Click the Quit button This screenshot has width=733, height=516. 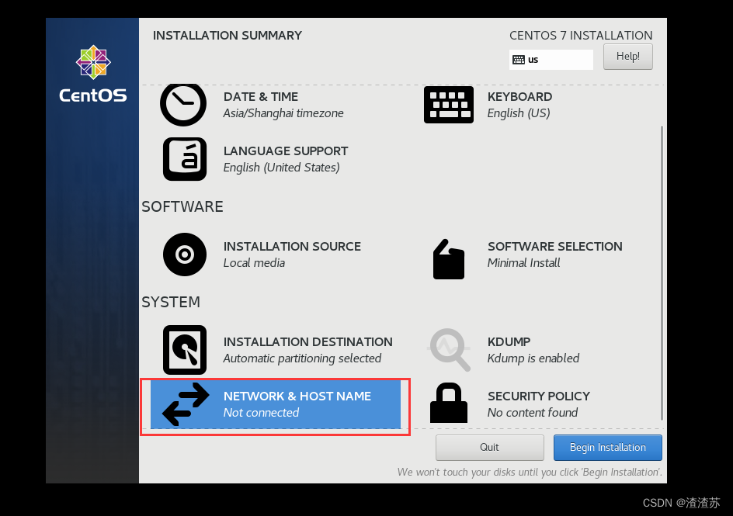489,448
